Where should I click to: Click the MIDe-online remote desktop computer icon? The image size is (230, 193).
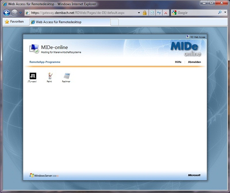click(34, 49)
